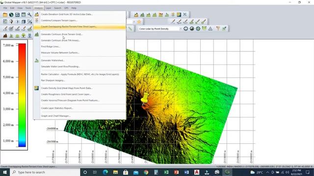This screenshot has width=314, height=176.
Task: Select Create Layer Statistics Report
Action: point(79,108)
